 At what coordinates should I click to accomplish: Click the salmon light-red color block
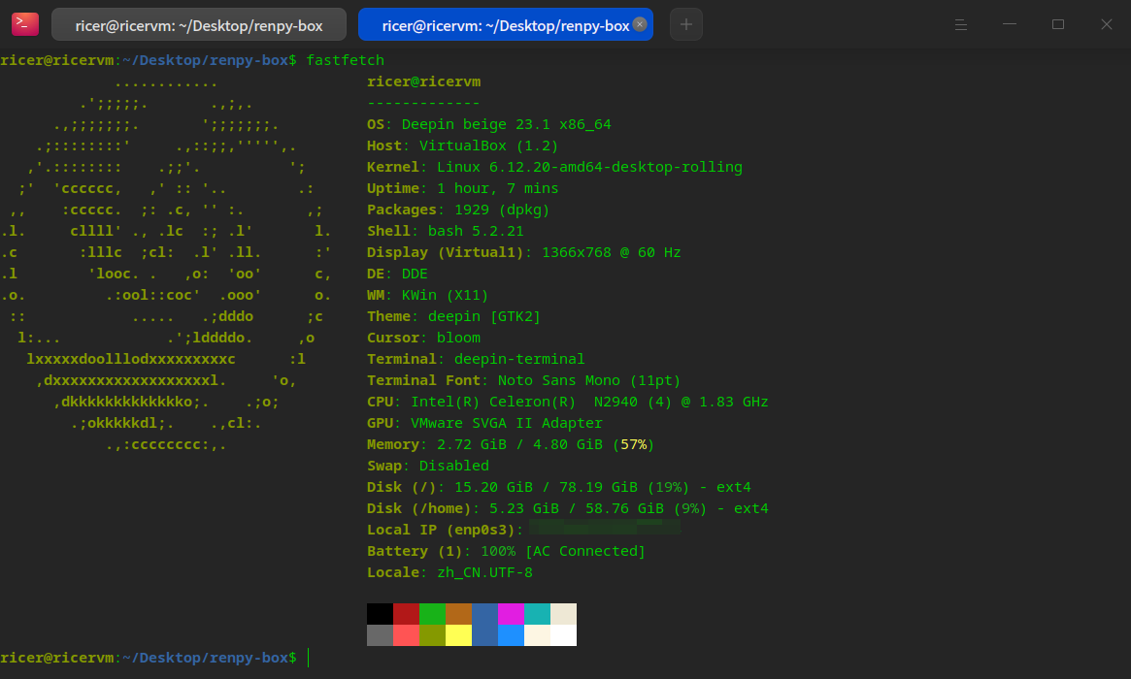(406, 635)
